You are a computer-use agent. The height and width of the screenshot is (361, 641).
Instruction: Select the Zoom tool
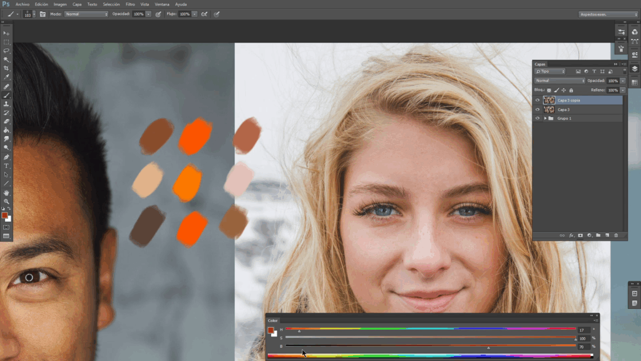6,201
